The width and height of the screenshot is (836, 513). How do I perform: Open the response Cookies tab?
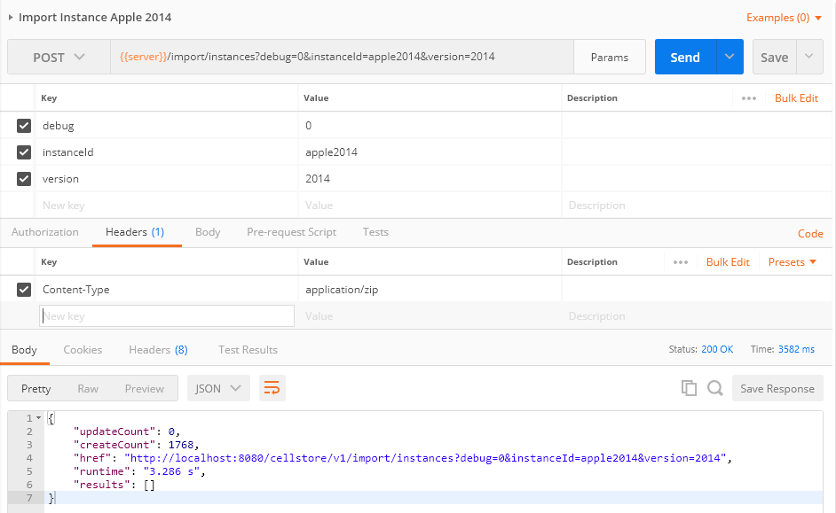[x=83, y=350]
